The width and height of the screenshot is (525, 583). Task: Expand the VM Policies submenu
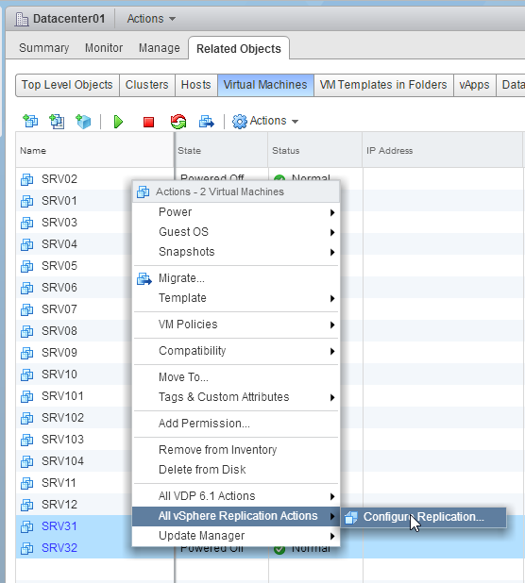pyautogui.click(x=236, y=325)
